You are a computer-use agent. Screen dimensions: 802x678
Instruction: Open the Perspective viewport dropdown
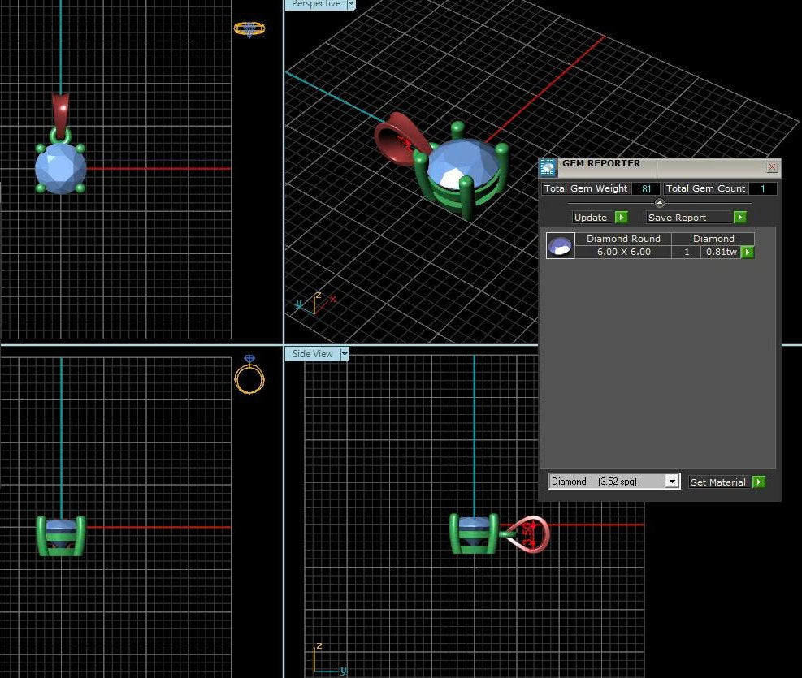click(350, 5)
